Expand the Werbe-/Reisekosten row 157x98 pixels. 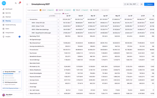click(28, 70)
